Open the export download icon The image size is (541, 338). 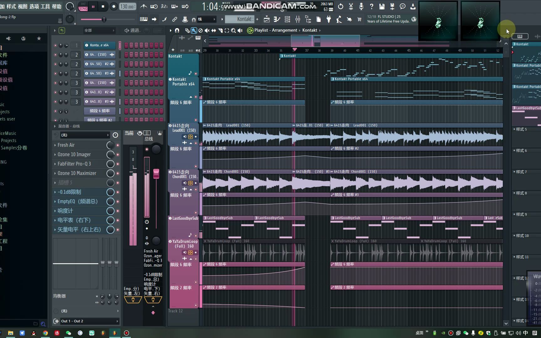(413, 6)
